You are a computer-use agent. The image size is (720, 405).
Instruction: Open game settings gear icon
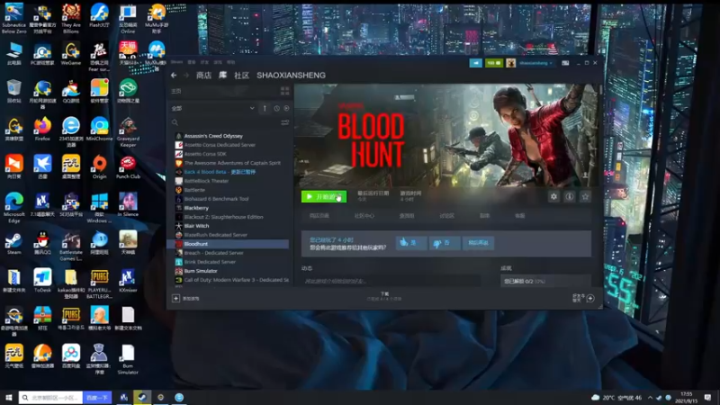click(553, 196)
